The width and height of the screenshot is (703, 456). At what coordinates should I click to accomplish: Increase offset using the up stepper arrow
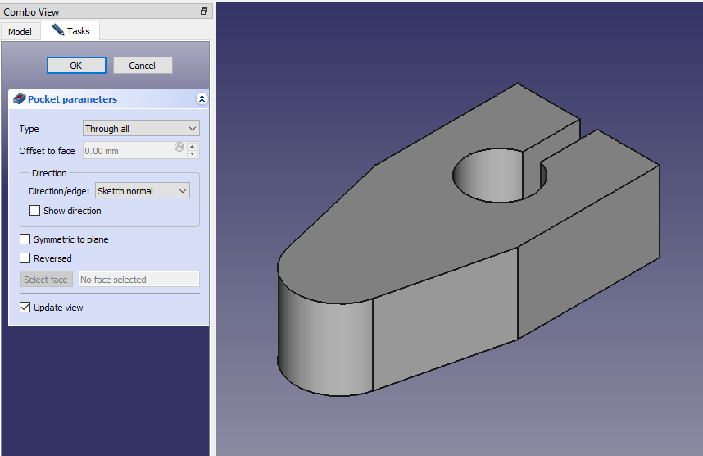coord(193,147)
